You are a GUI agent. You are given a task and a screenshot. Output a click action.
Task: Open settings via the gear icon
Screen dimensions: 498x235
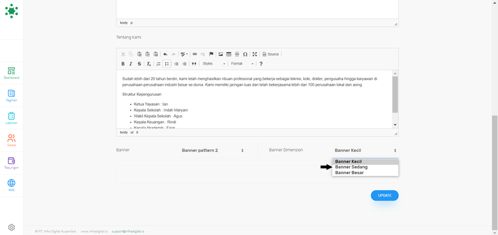(x=11, y=227)
